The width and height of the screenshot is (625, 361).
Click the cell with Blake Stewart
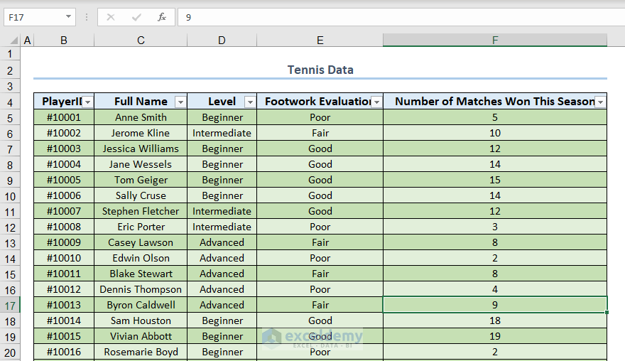[x=141, y=274]
